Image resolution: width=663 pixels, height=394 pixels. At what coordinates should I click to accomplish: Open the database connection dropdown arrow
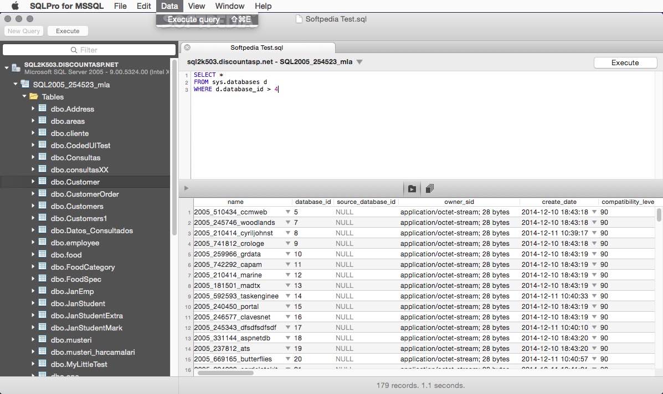[x=359, y=62]
